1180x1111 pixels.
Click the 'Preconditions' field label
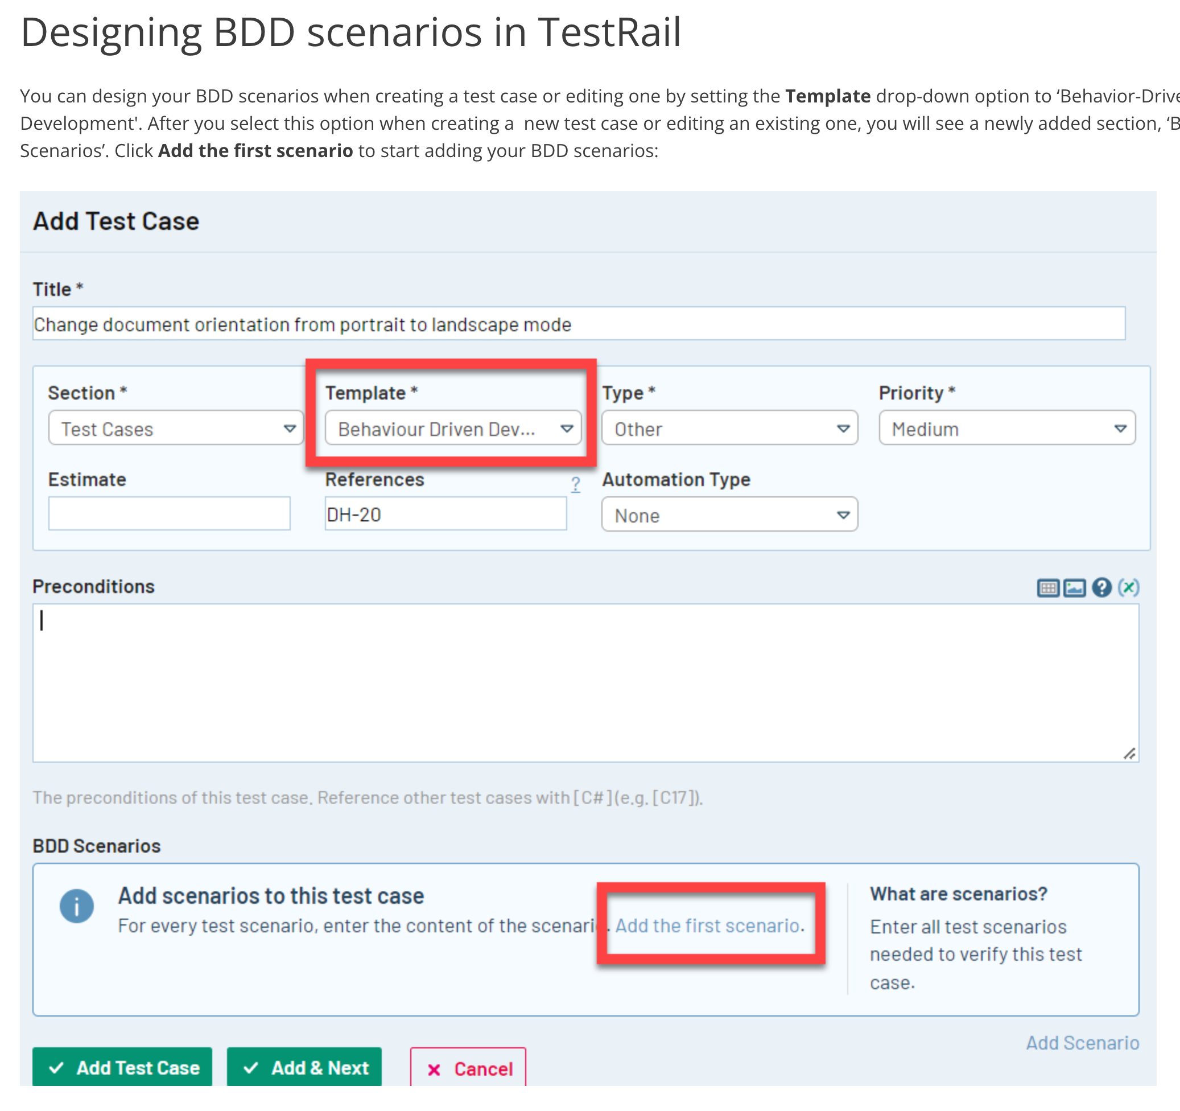[94, 587]
